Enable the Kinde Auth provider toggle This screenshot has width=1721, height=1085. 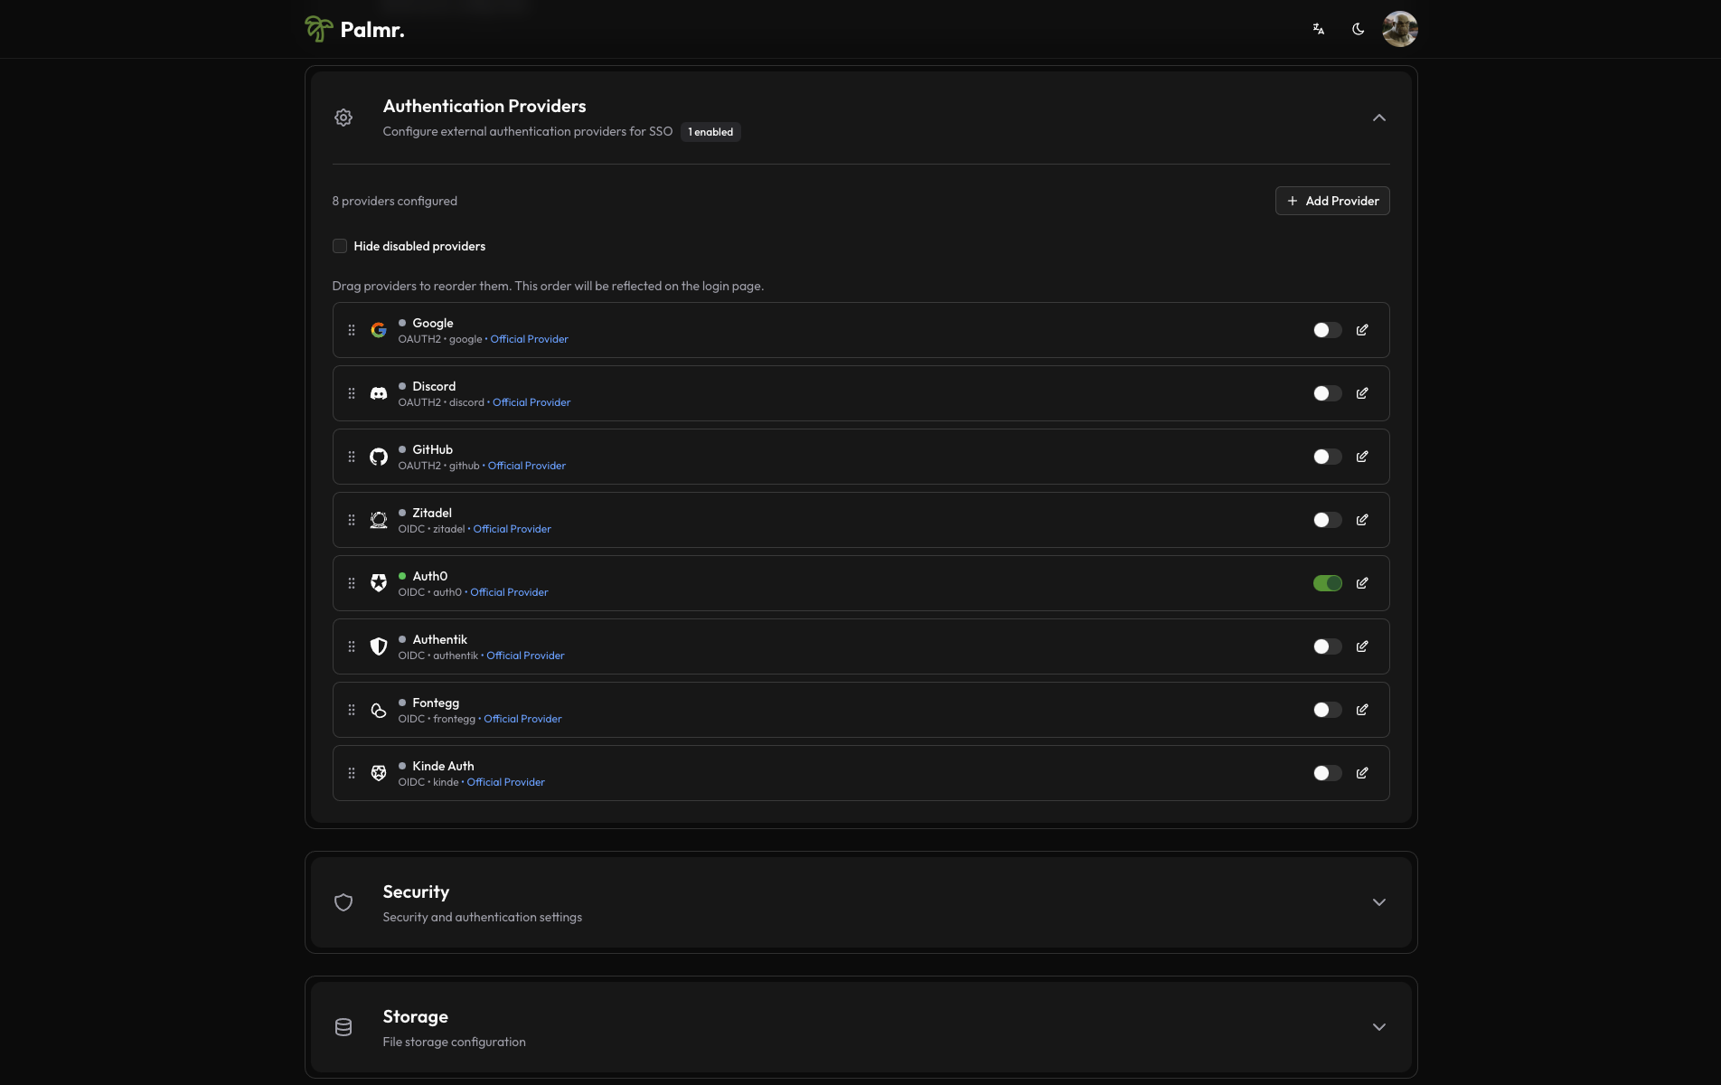1328,773
